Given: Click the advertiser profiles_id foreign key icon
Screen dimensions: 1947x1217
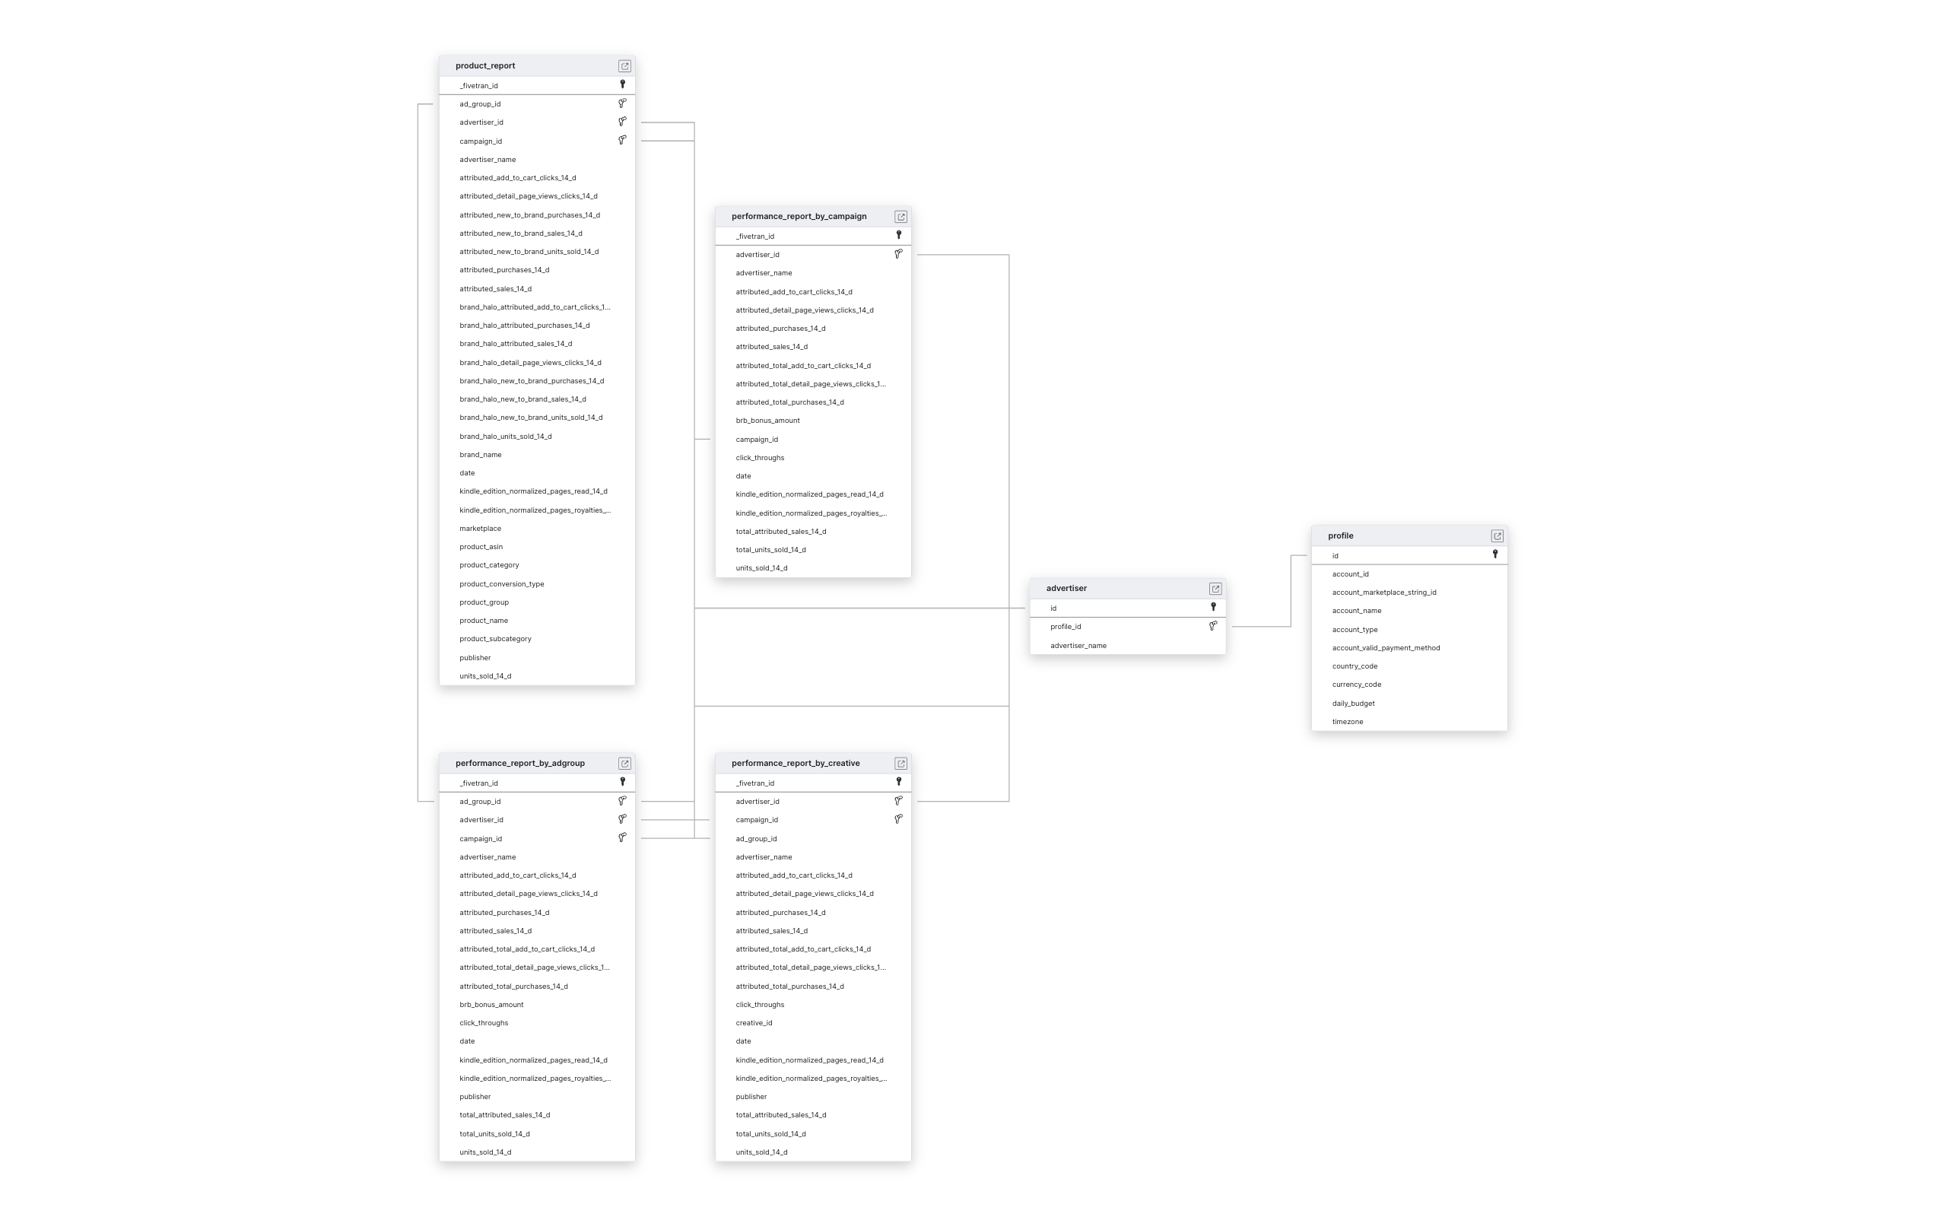Looking at the screenshot, I should [x=1212, y=625].
